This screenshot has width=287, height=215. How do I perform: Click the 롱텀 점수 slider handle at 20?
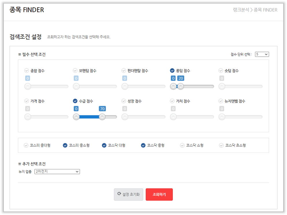[180, 86]
